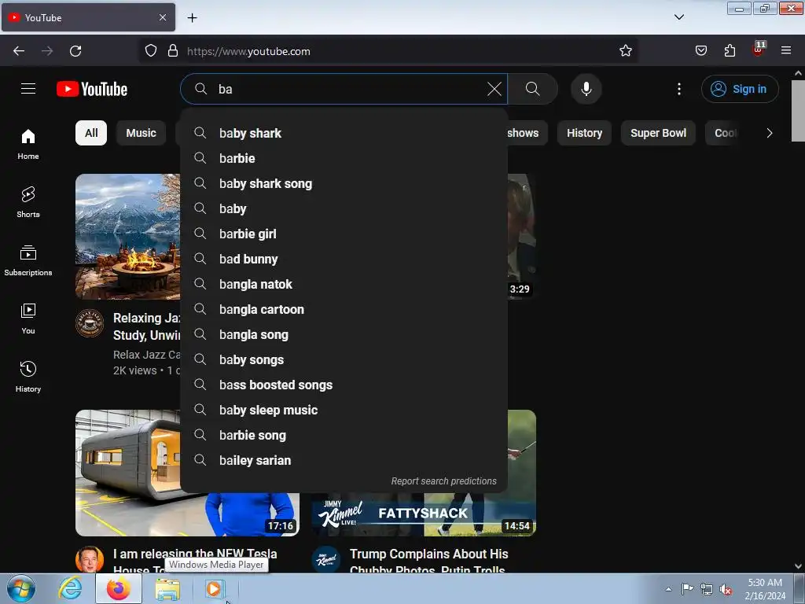Select the Music category chip

click(142, 133)
